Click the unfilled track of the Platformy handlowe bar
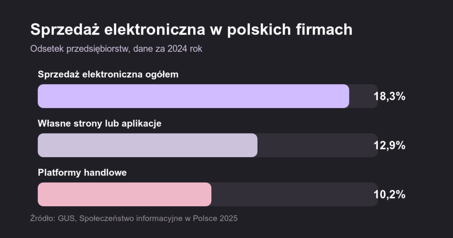Viewport: 453px width, 238px height. coord(295,194)
